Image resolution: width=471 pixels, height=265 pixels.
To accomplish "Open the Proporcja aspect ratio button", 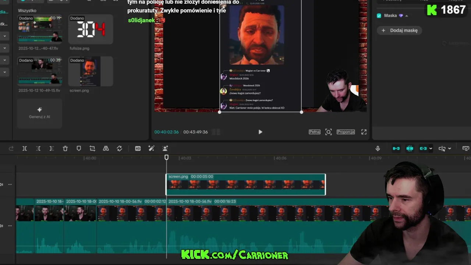I will 346,132.
